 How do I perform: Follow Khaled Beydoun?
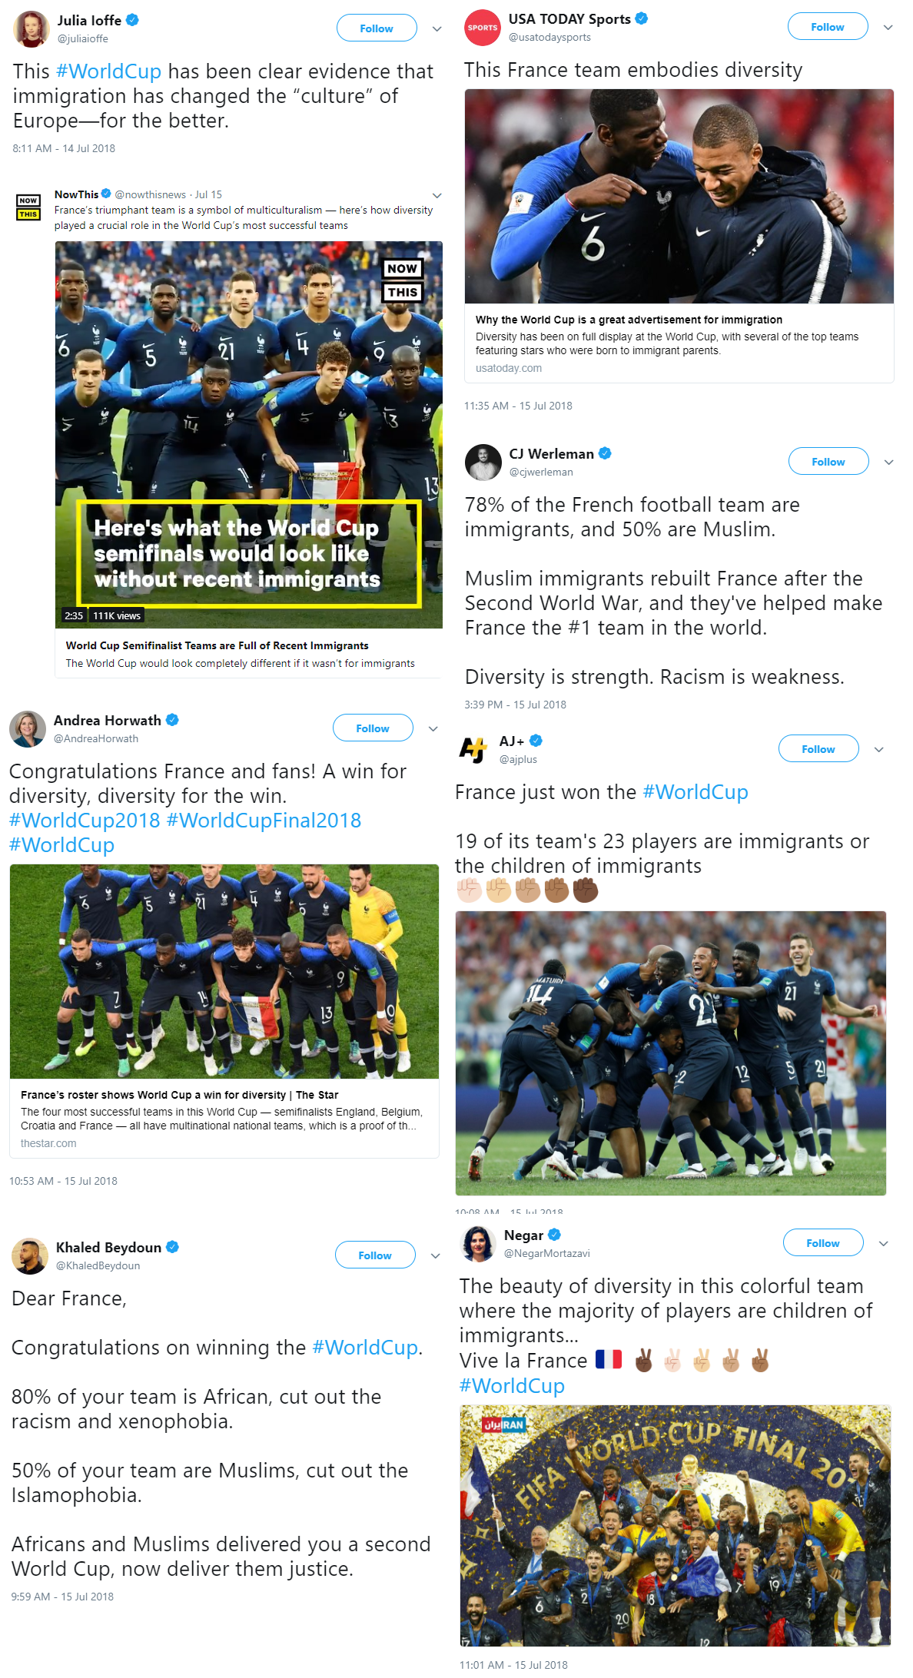pos(375,1255)
